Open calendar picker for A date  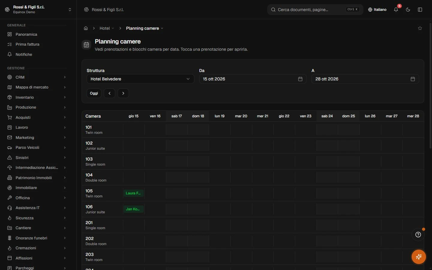413,79
